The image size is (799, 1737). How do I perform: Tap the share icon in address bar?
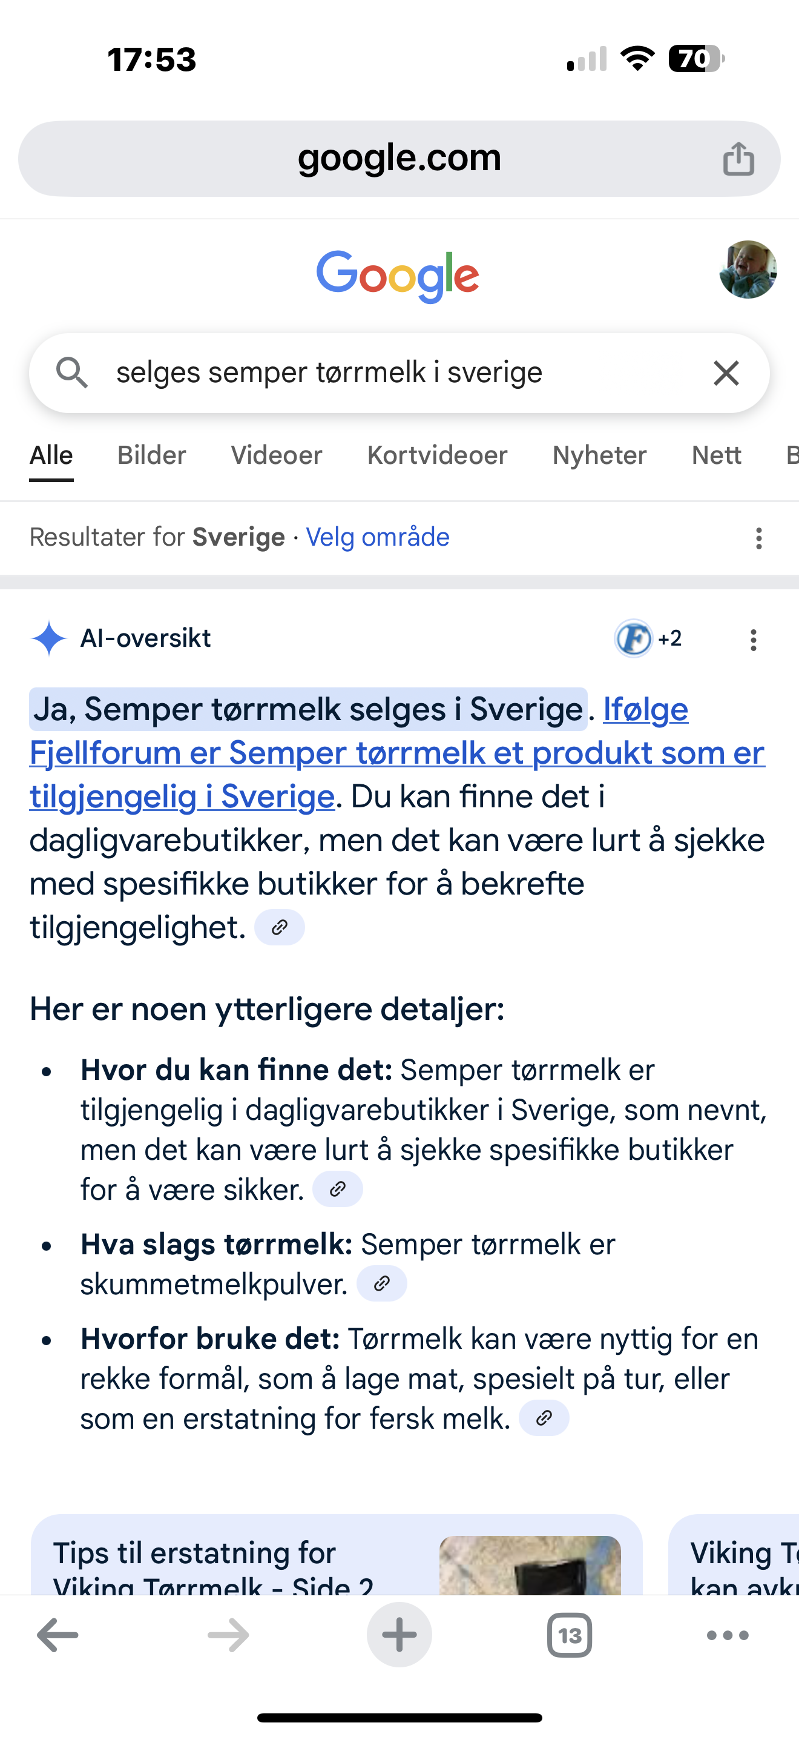click(x=738, y=159)
